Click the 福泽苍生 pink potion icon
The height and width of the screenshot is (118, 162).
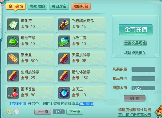(13, 93)
